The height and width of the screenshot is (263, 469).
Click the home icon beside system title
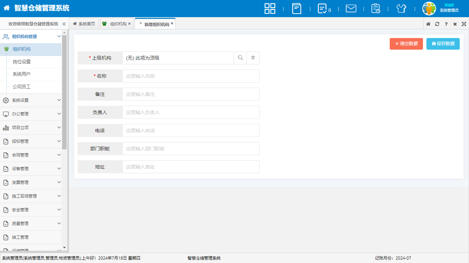(x=7, y=8)
